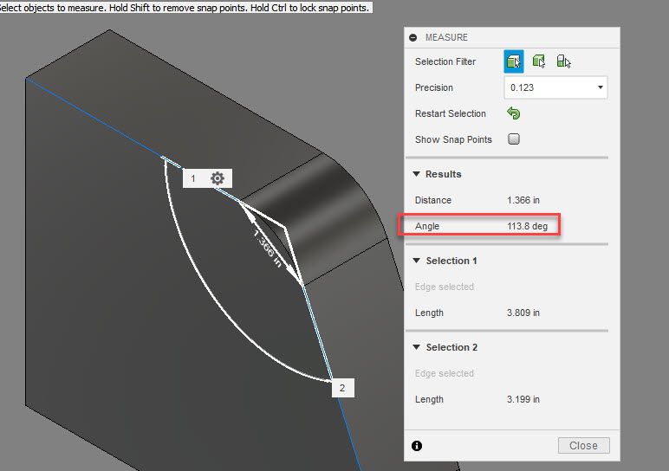Click the Selection 1 Length value 3.809 in
Viewport: 669px width, 471px height.
tap(523, 313)
